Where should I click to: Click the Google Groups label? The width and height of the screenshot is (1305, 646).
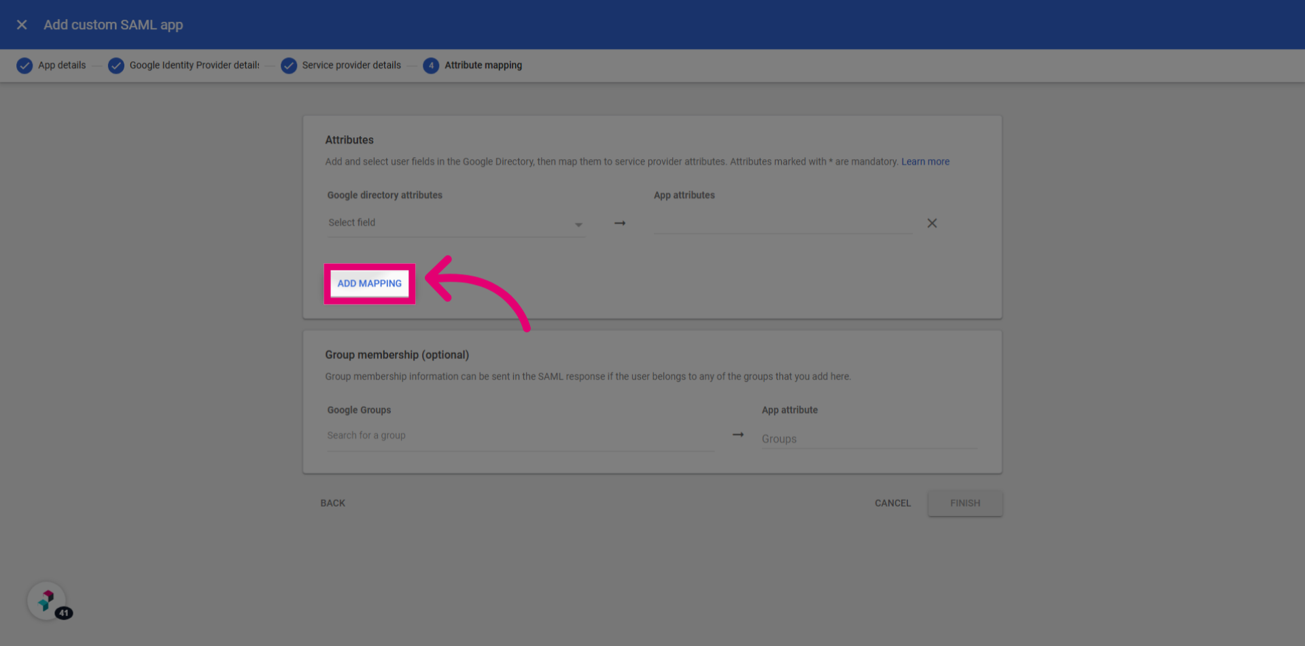pyautogui.click(x=359, y=410)
